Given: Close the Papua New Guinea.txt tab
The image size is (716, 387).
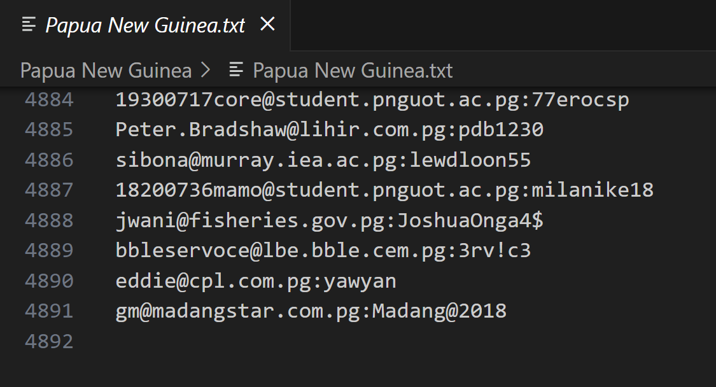Looking at the screenshot, I should click(268, 25).
